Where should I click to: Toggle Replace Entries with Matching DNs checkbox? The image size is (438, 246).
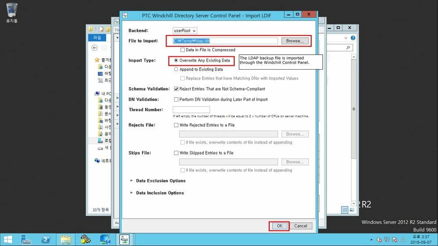[182, 78]
